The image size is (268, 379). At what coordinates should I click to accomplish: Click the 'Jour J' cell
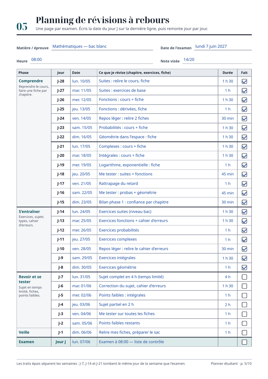coord(61,342)
